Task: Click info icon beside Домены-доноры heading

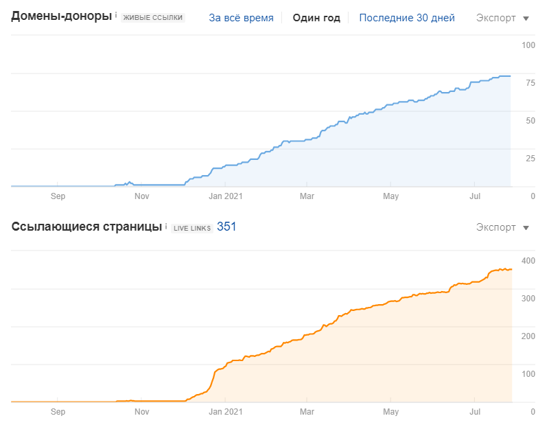Action: tap(116, 15)
